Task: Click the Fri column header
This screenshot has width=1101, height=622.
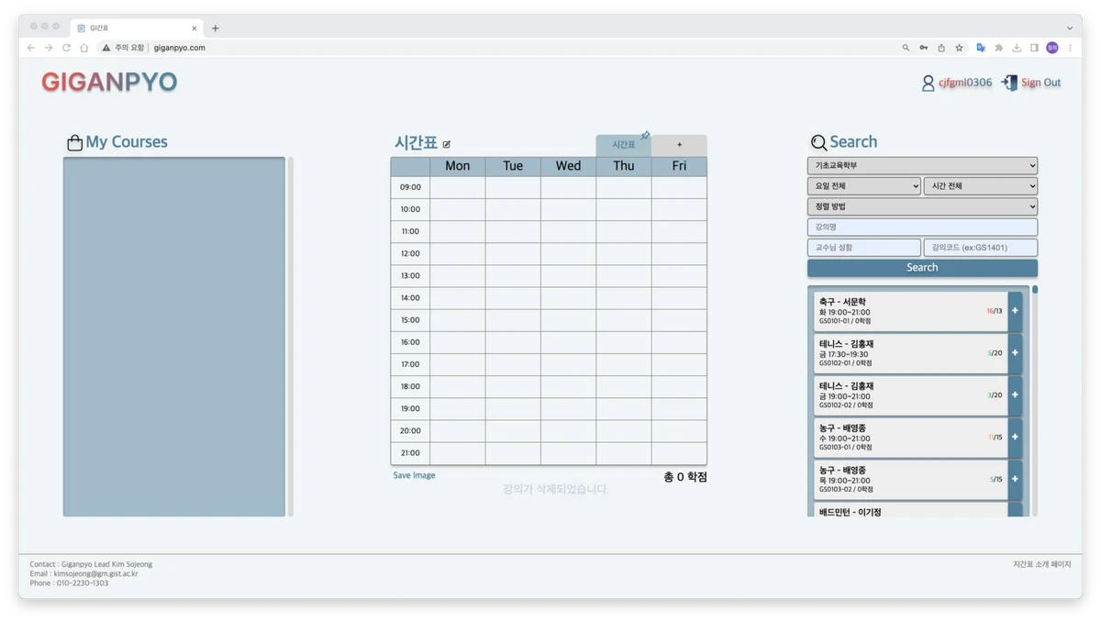Action: pyautogui.click(x=679, y=166)
